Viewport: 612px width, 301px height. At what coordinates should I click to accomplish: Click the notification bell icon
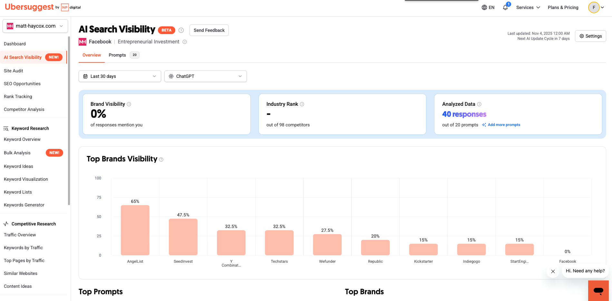click(505, 7)
